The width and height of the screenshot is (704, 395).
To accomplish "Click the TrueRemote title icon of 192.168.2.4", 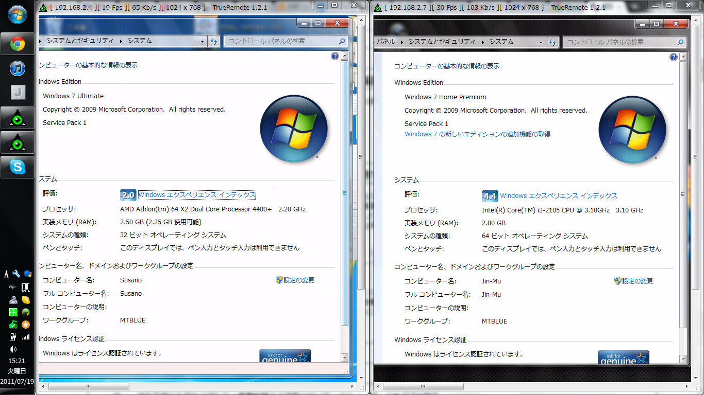I will tap(44, 7).
